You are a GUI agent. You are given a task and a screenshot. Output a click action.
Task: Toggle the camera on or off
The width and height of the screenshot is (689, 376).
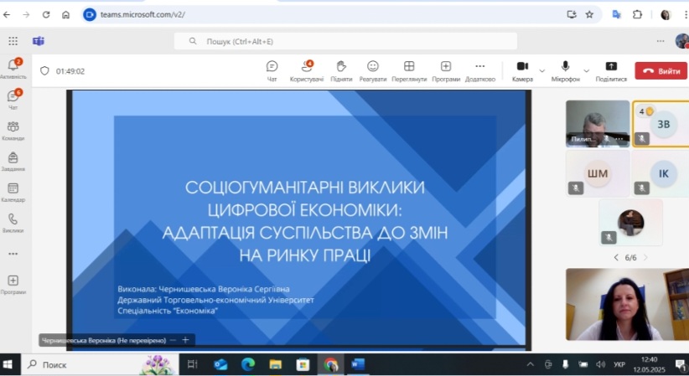tap(522, 70)
